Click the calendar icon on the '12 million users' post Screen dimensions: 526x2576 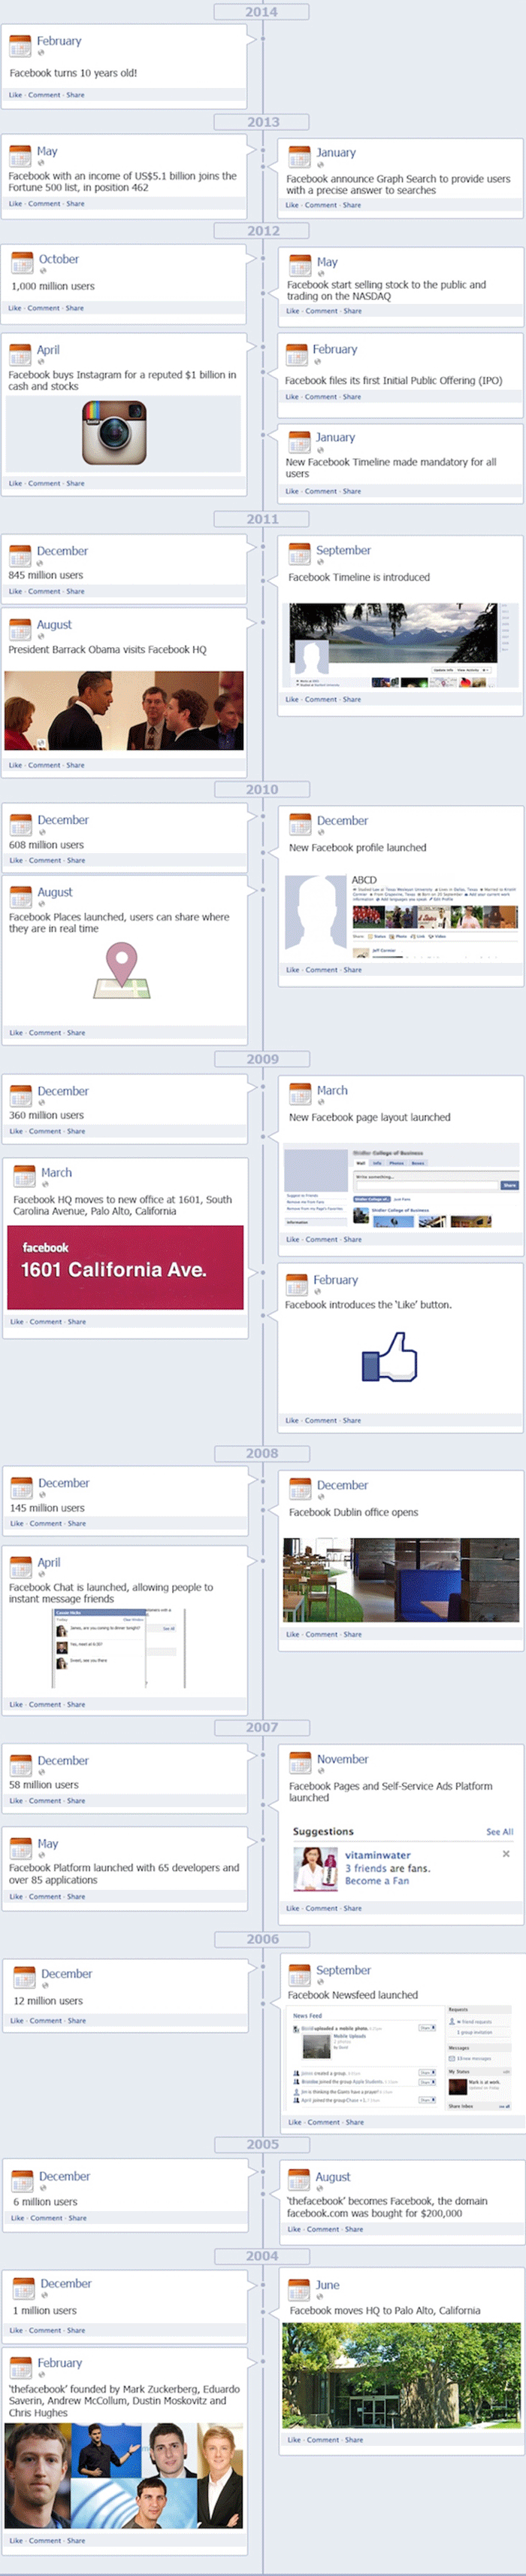pos(24,1979)
